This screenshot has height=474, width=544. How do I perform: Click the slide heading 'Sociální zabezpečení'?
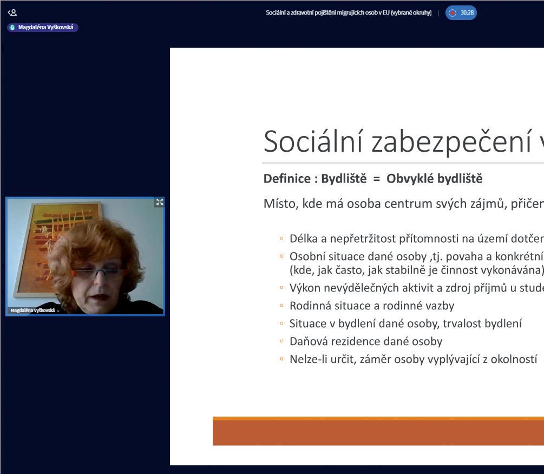398,141
